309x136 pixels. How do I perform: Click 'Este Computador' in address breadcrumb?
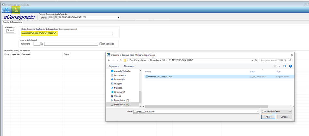138,60
